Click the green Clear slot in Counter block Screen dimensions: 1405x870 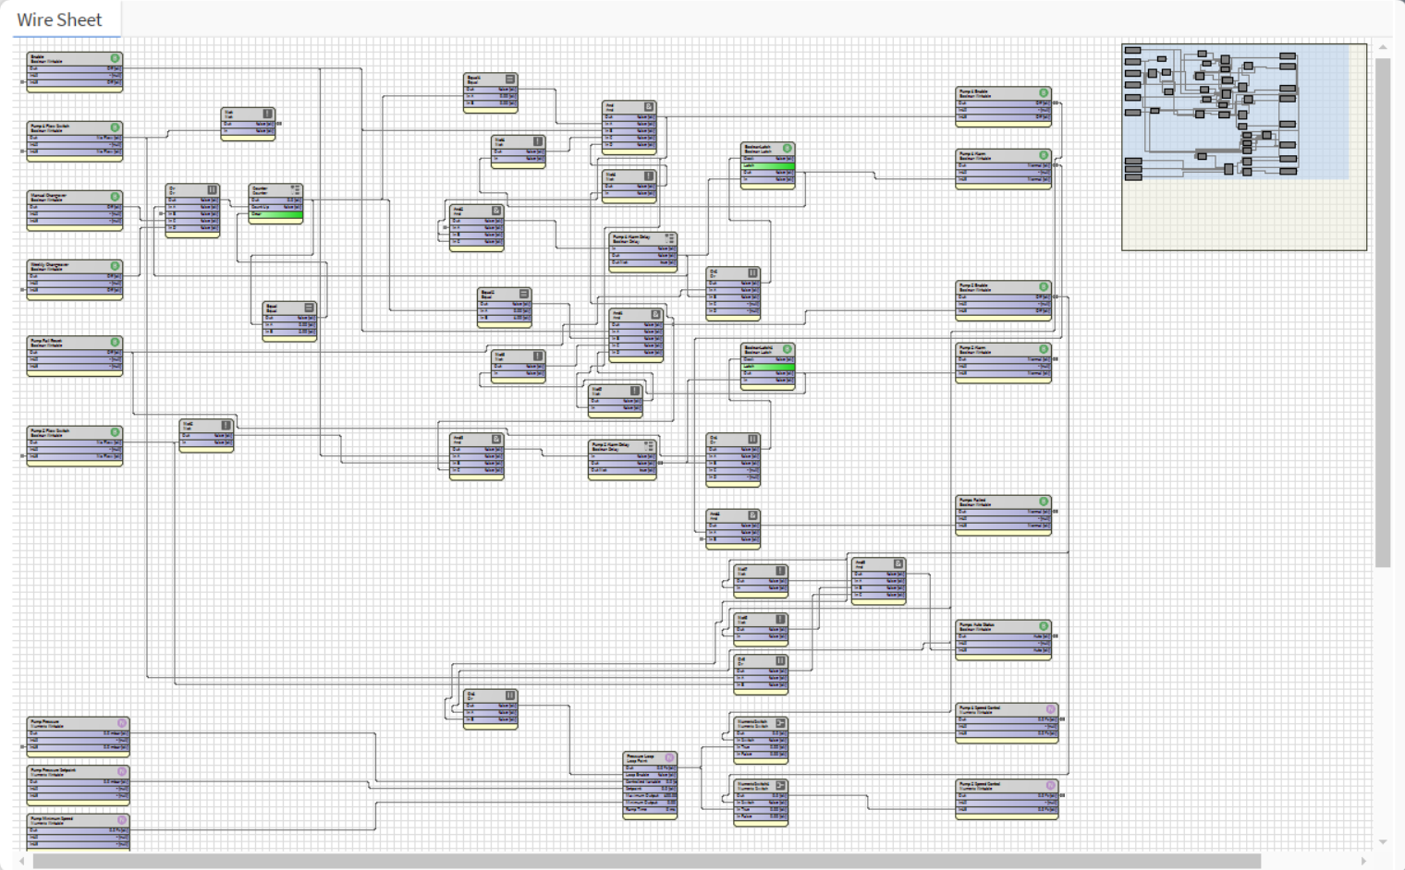tap(275, 214)
